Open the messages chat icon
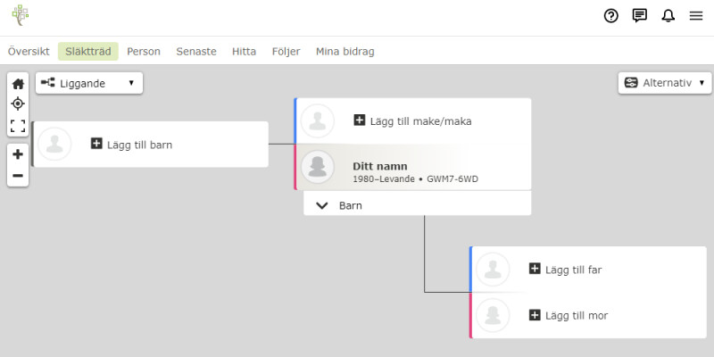Screen dimensions: 714x357 point(640,15)
